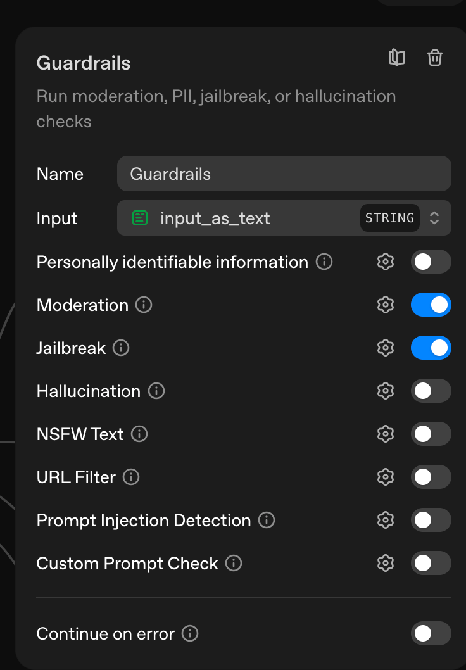Click the Name text field
466x670 pixels.
284,174
